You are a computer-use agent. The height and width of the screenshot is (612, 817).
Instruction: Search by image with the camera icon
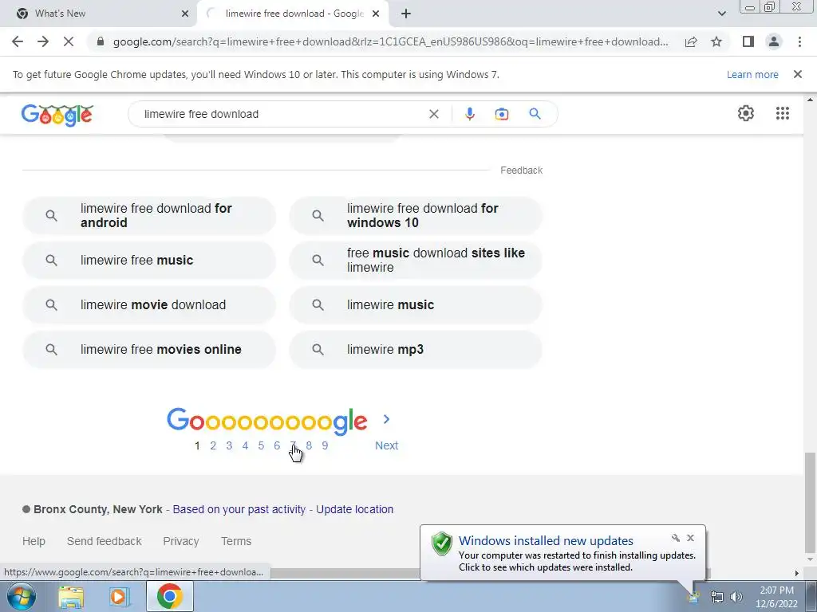(501, 114)
